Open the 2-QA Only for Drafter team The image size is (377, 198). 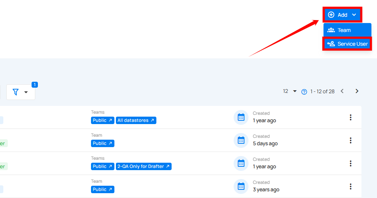tap(144, 166)
